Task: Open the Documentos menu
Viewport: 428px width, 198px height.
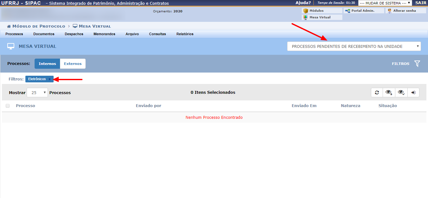Action: 44,34
